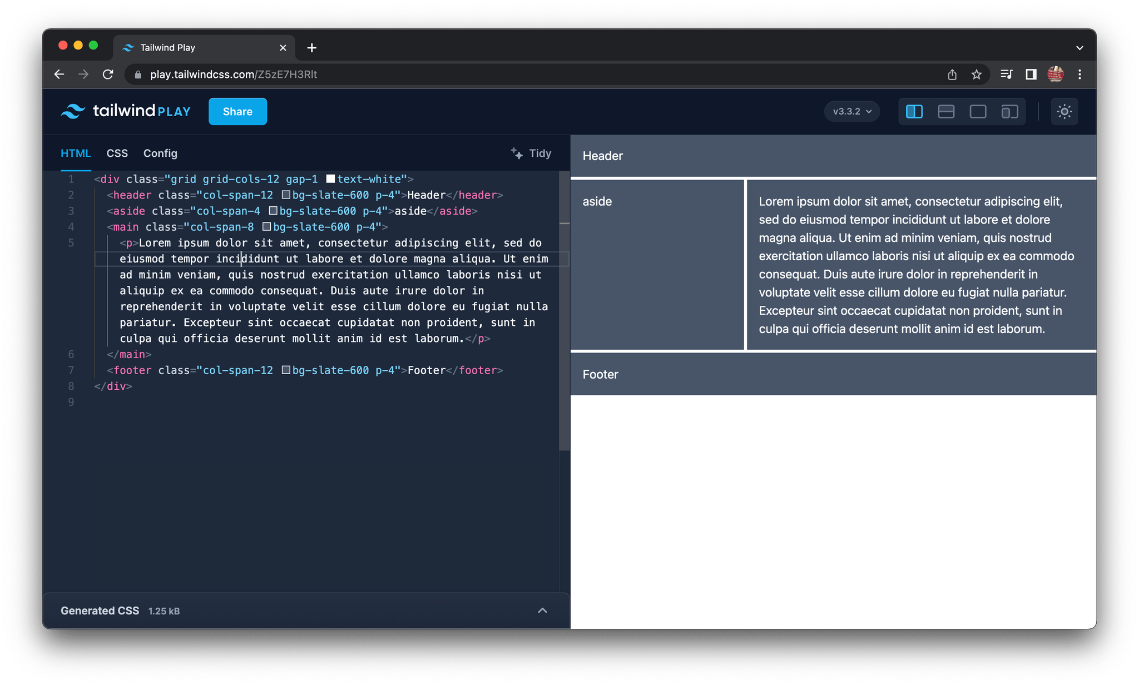Switch to the CSS tab
The width and height of the screenshot is (1139, 685).
117,153
